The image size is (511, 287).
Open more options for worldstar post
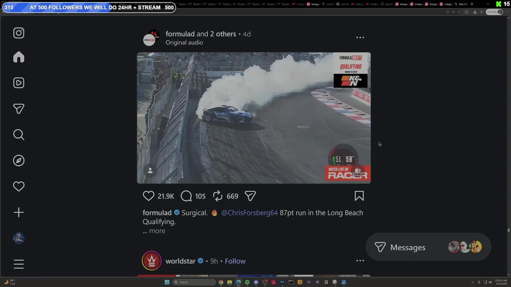pyautogui.click(x=360, y=261)
